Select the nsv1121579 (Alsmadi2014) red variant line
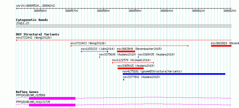Image resolution: width=239 pixels, height=108 pixels. pyautogui.click(x=133, y=63)
